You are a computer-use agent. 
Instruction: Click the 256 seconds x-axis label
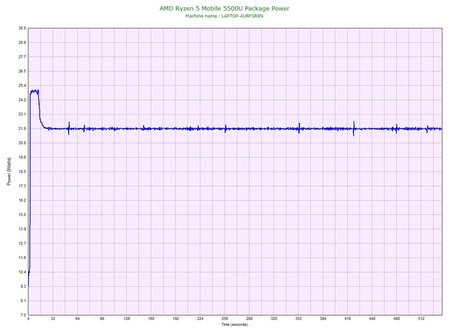coord(224,319)
